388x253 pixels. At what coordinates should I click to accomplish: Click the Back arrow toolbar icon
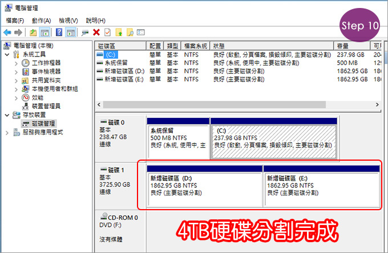coord(7,32)
